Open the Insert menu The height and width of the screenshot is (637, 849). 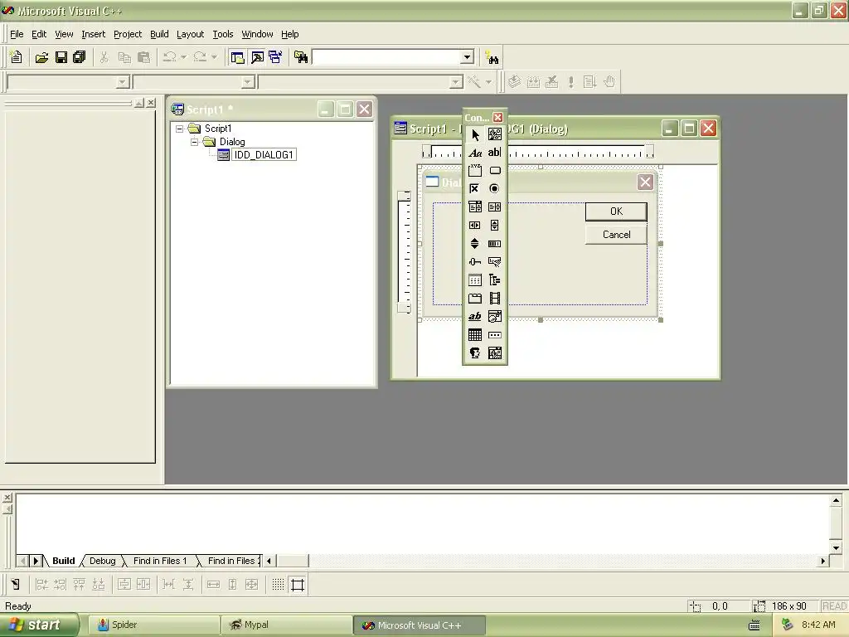pos(93,34)
